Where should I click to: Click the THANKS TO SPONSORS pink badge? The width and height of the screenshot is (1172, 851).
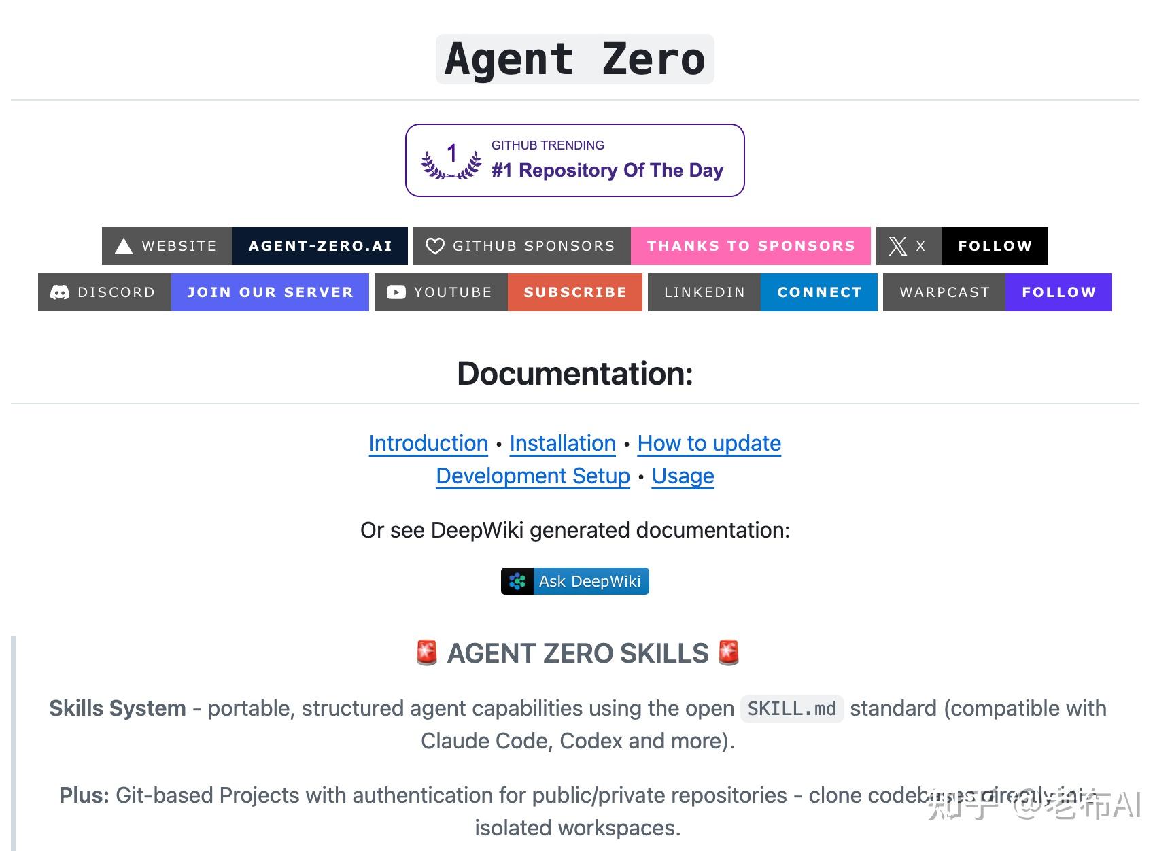pos(751,246)
